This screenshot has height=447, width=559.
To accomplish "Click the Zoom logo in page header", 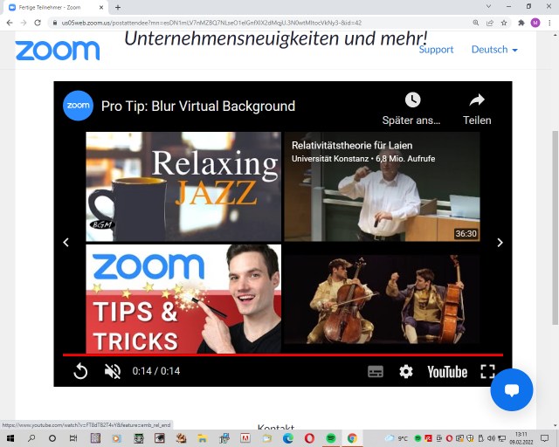I will 58,51.
